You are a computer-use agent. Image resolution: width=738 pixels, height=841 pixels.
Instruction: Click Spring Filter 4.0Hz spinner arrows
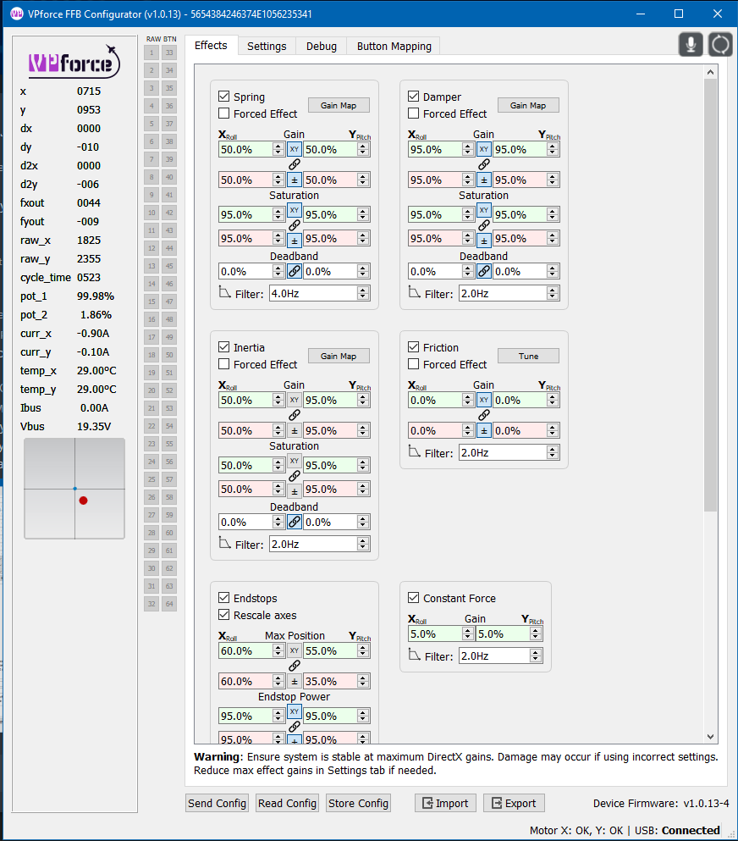363,293
